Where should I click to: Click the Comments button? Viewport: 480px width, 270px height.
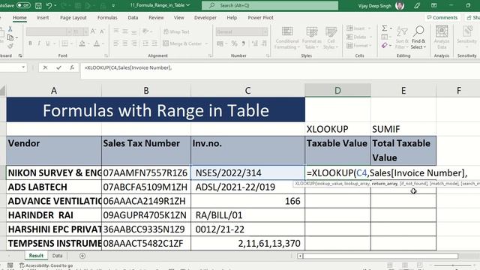tap(442, 18)
